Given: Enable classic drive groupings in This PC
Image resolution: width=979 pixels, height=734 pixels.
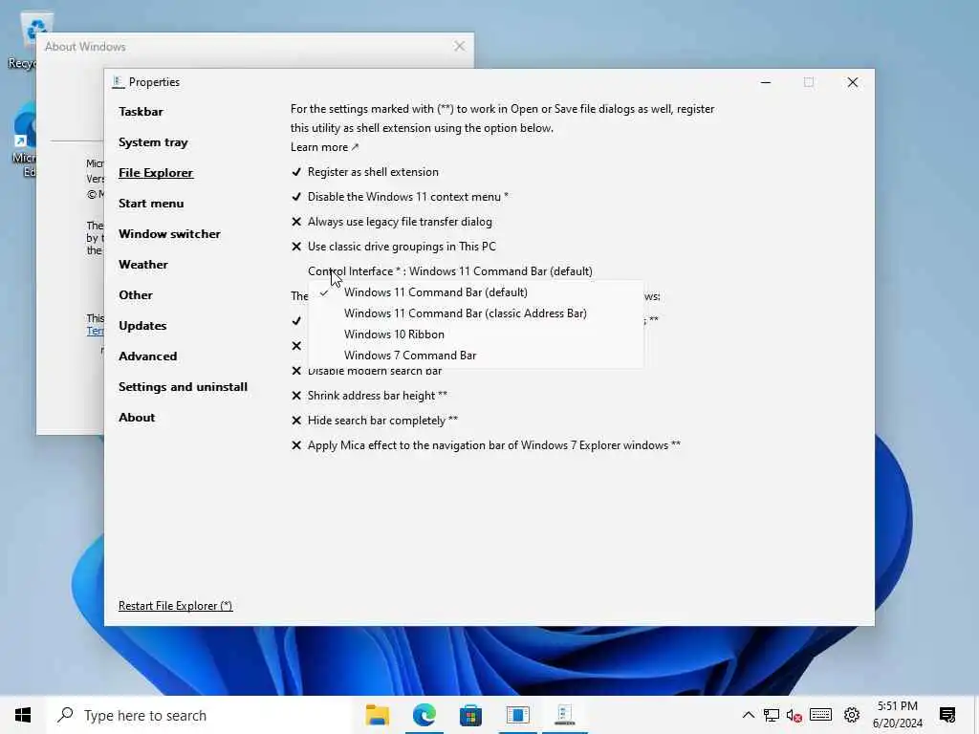Looking at the screenshot, I should [x=393, y=247].
